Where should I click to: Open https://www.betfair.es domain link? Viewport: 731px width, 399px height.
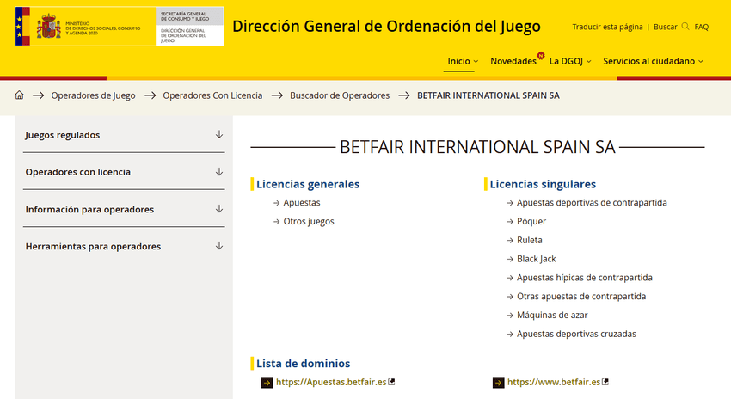pyautogui.click(x=554, y=382)
